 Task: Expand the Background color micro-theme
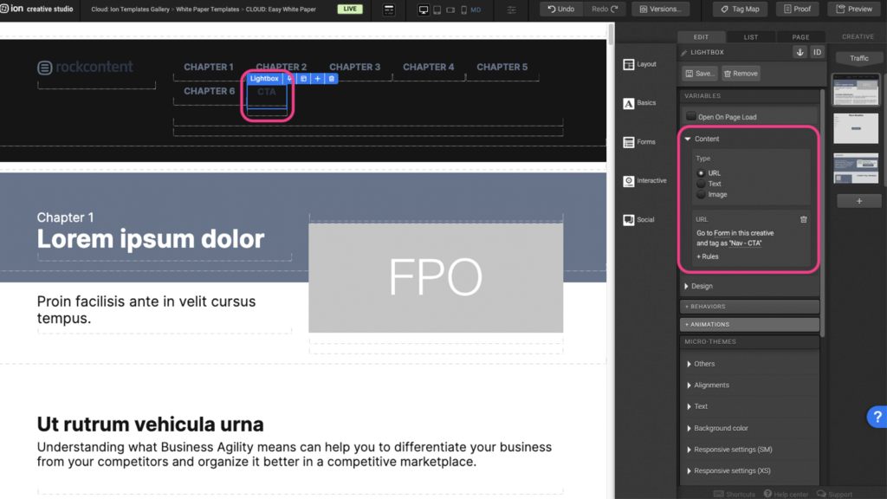pyautogui.click(x=688, y=429)
